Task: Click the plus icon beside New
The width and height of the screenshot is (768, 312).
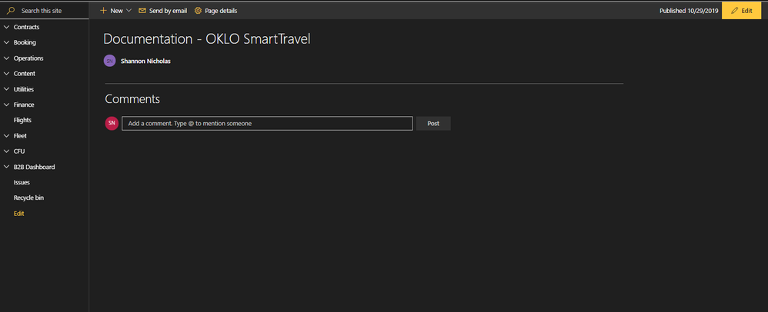Action: (x=103, y=10)
